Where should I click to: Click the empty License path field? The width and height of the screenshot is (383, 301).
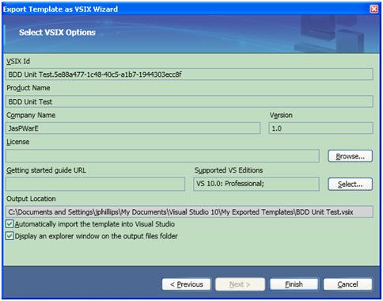[162, 156]
